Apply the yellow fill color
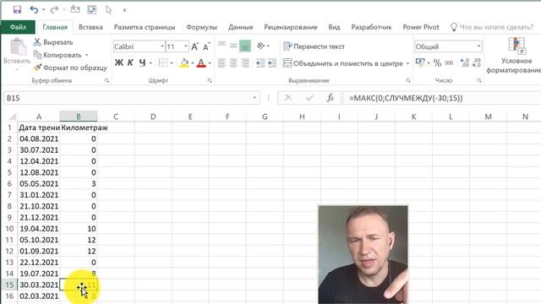The image size is (541, 304). coord(184,62)
